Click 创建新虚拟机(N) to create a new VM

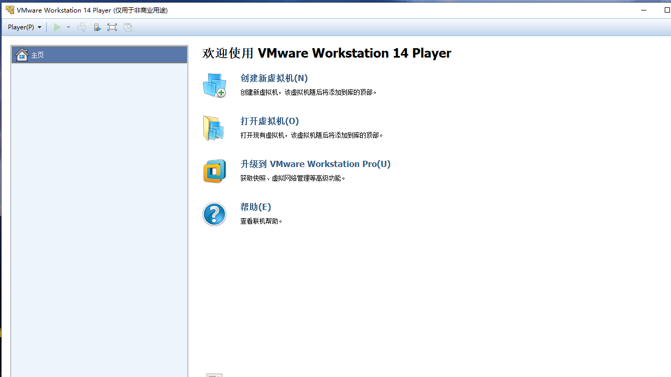point(274,78)
